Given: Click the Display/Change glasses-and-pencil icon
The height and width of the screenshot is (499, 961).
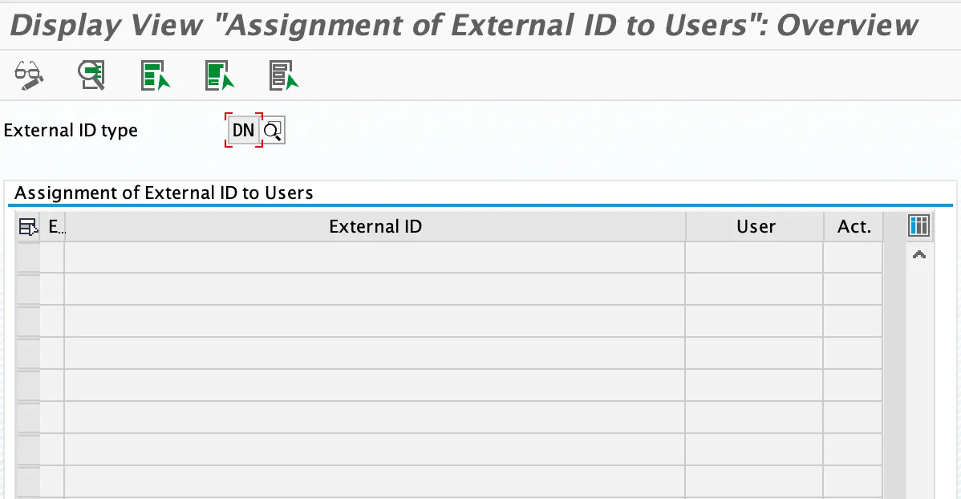Looking at the screenshot, I should pyautogui.click(x=29, y=75).
